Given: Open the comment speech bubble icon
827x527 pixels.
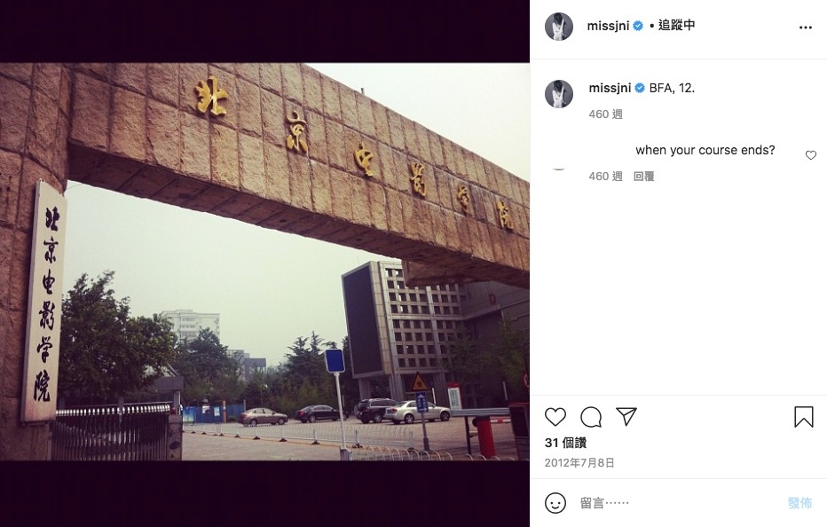Looking at the screenshot, I should click(591, 417).
